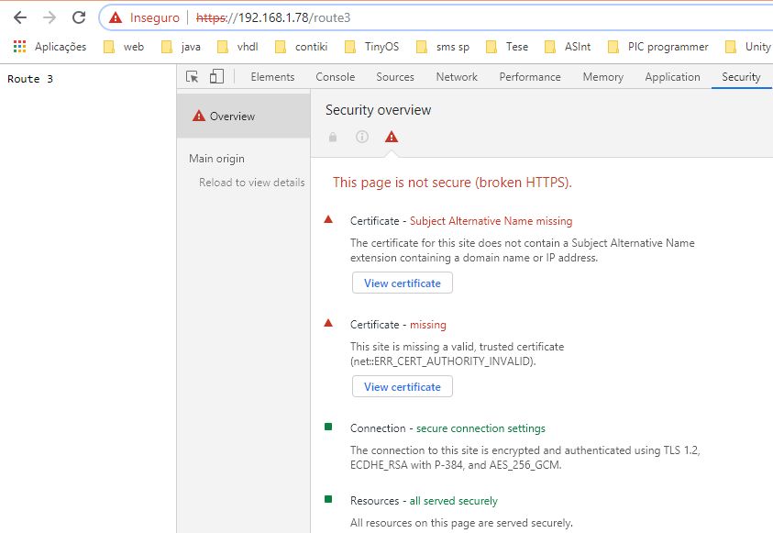Open the web bookmarks folder
The height and width of the screenshot is (533, 773).
coord(124,47)
